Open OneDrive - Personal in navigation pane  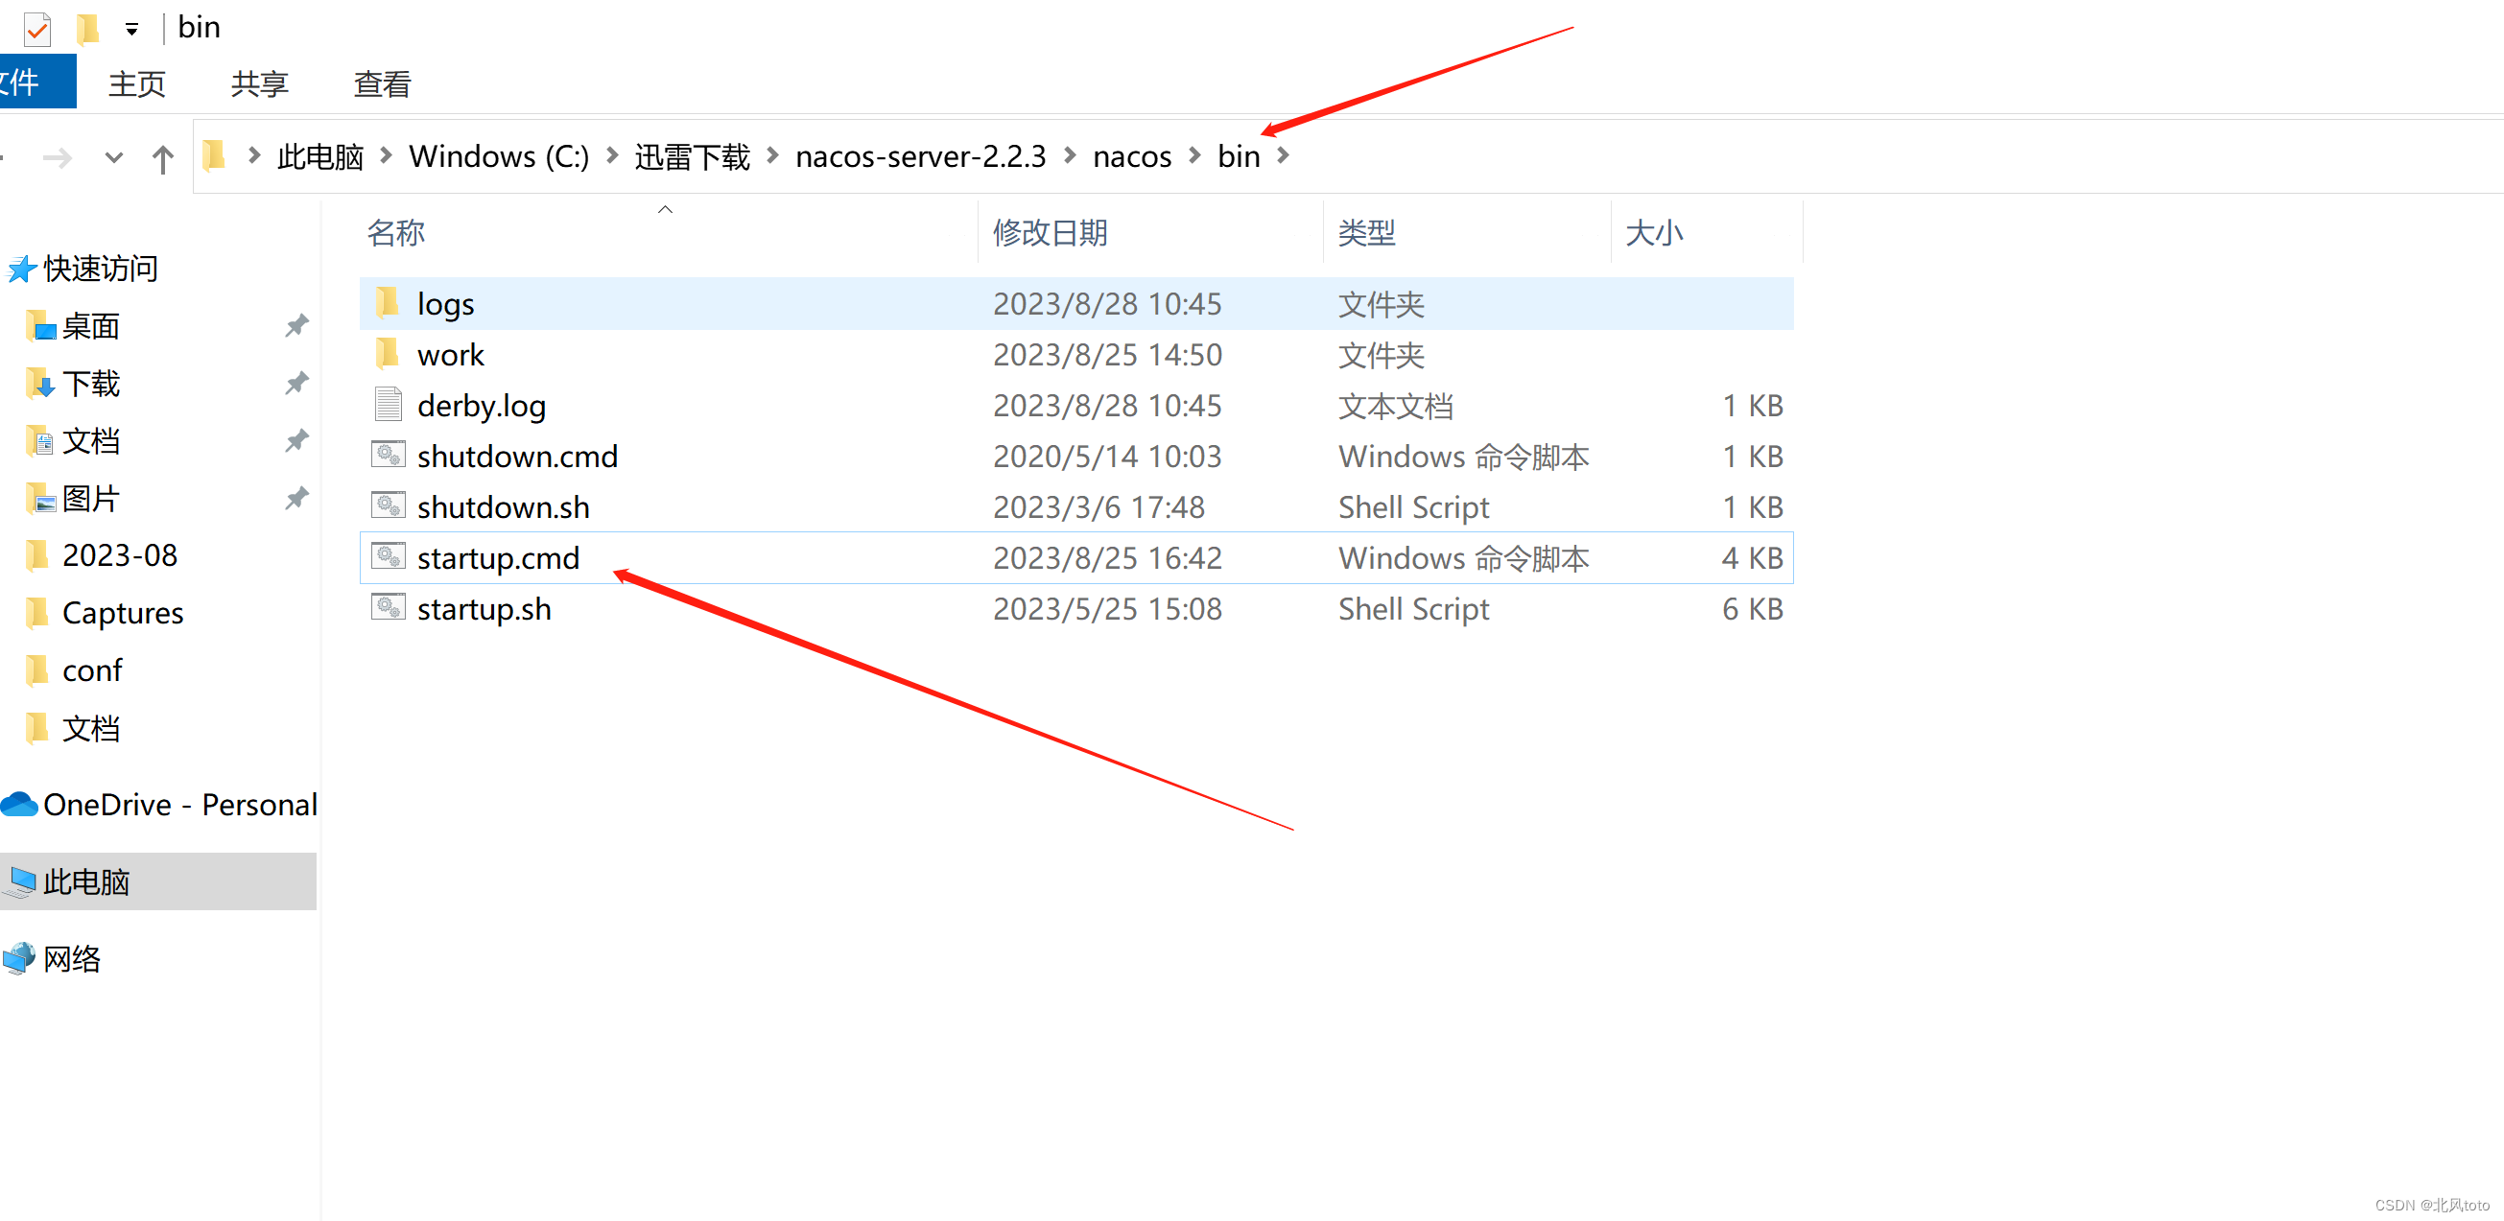click(x=179, y=804)
